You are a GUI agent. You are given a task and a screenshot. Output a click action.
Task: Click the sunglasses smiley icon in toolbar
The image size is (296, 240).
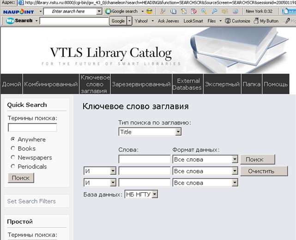[x=150, y=11]
